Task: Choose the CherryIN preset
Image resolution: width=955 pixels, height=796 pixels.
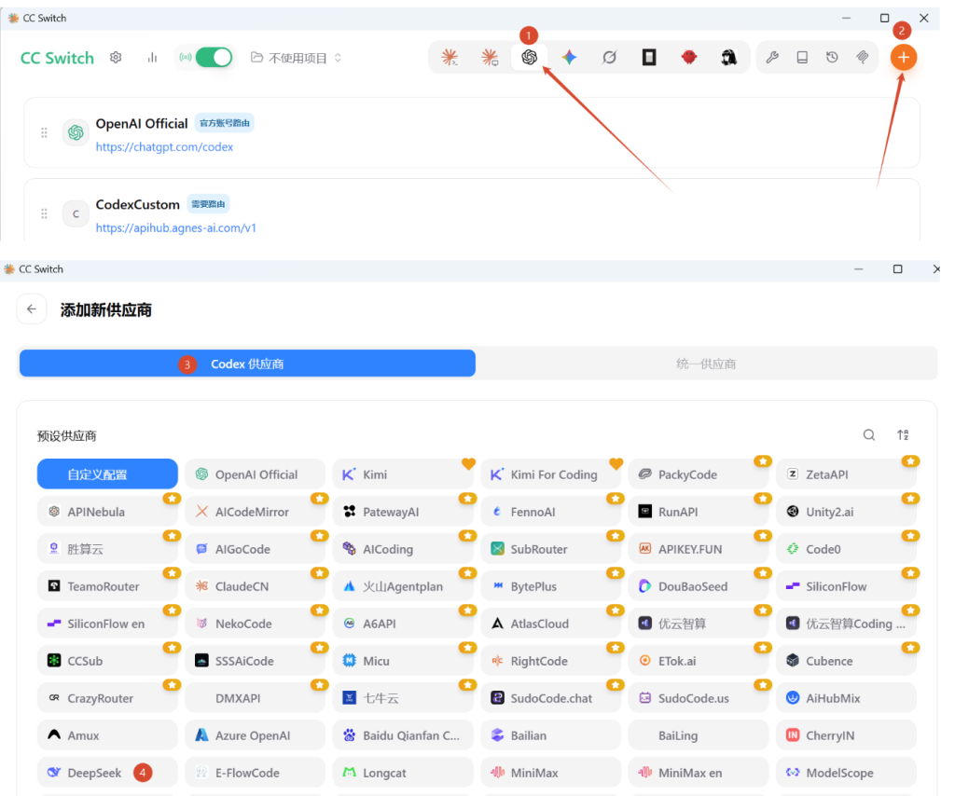Action: (x=847, y=735)
